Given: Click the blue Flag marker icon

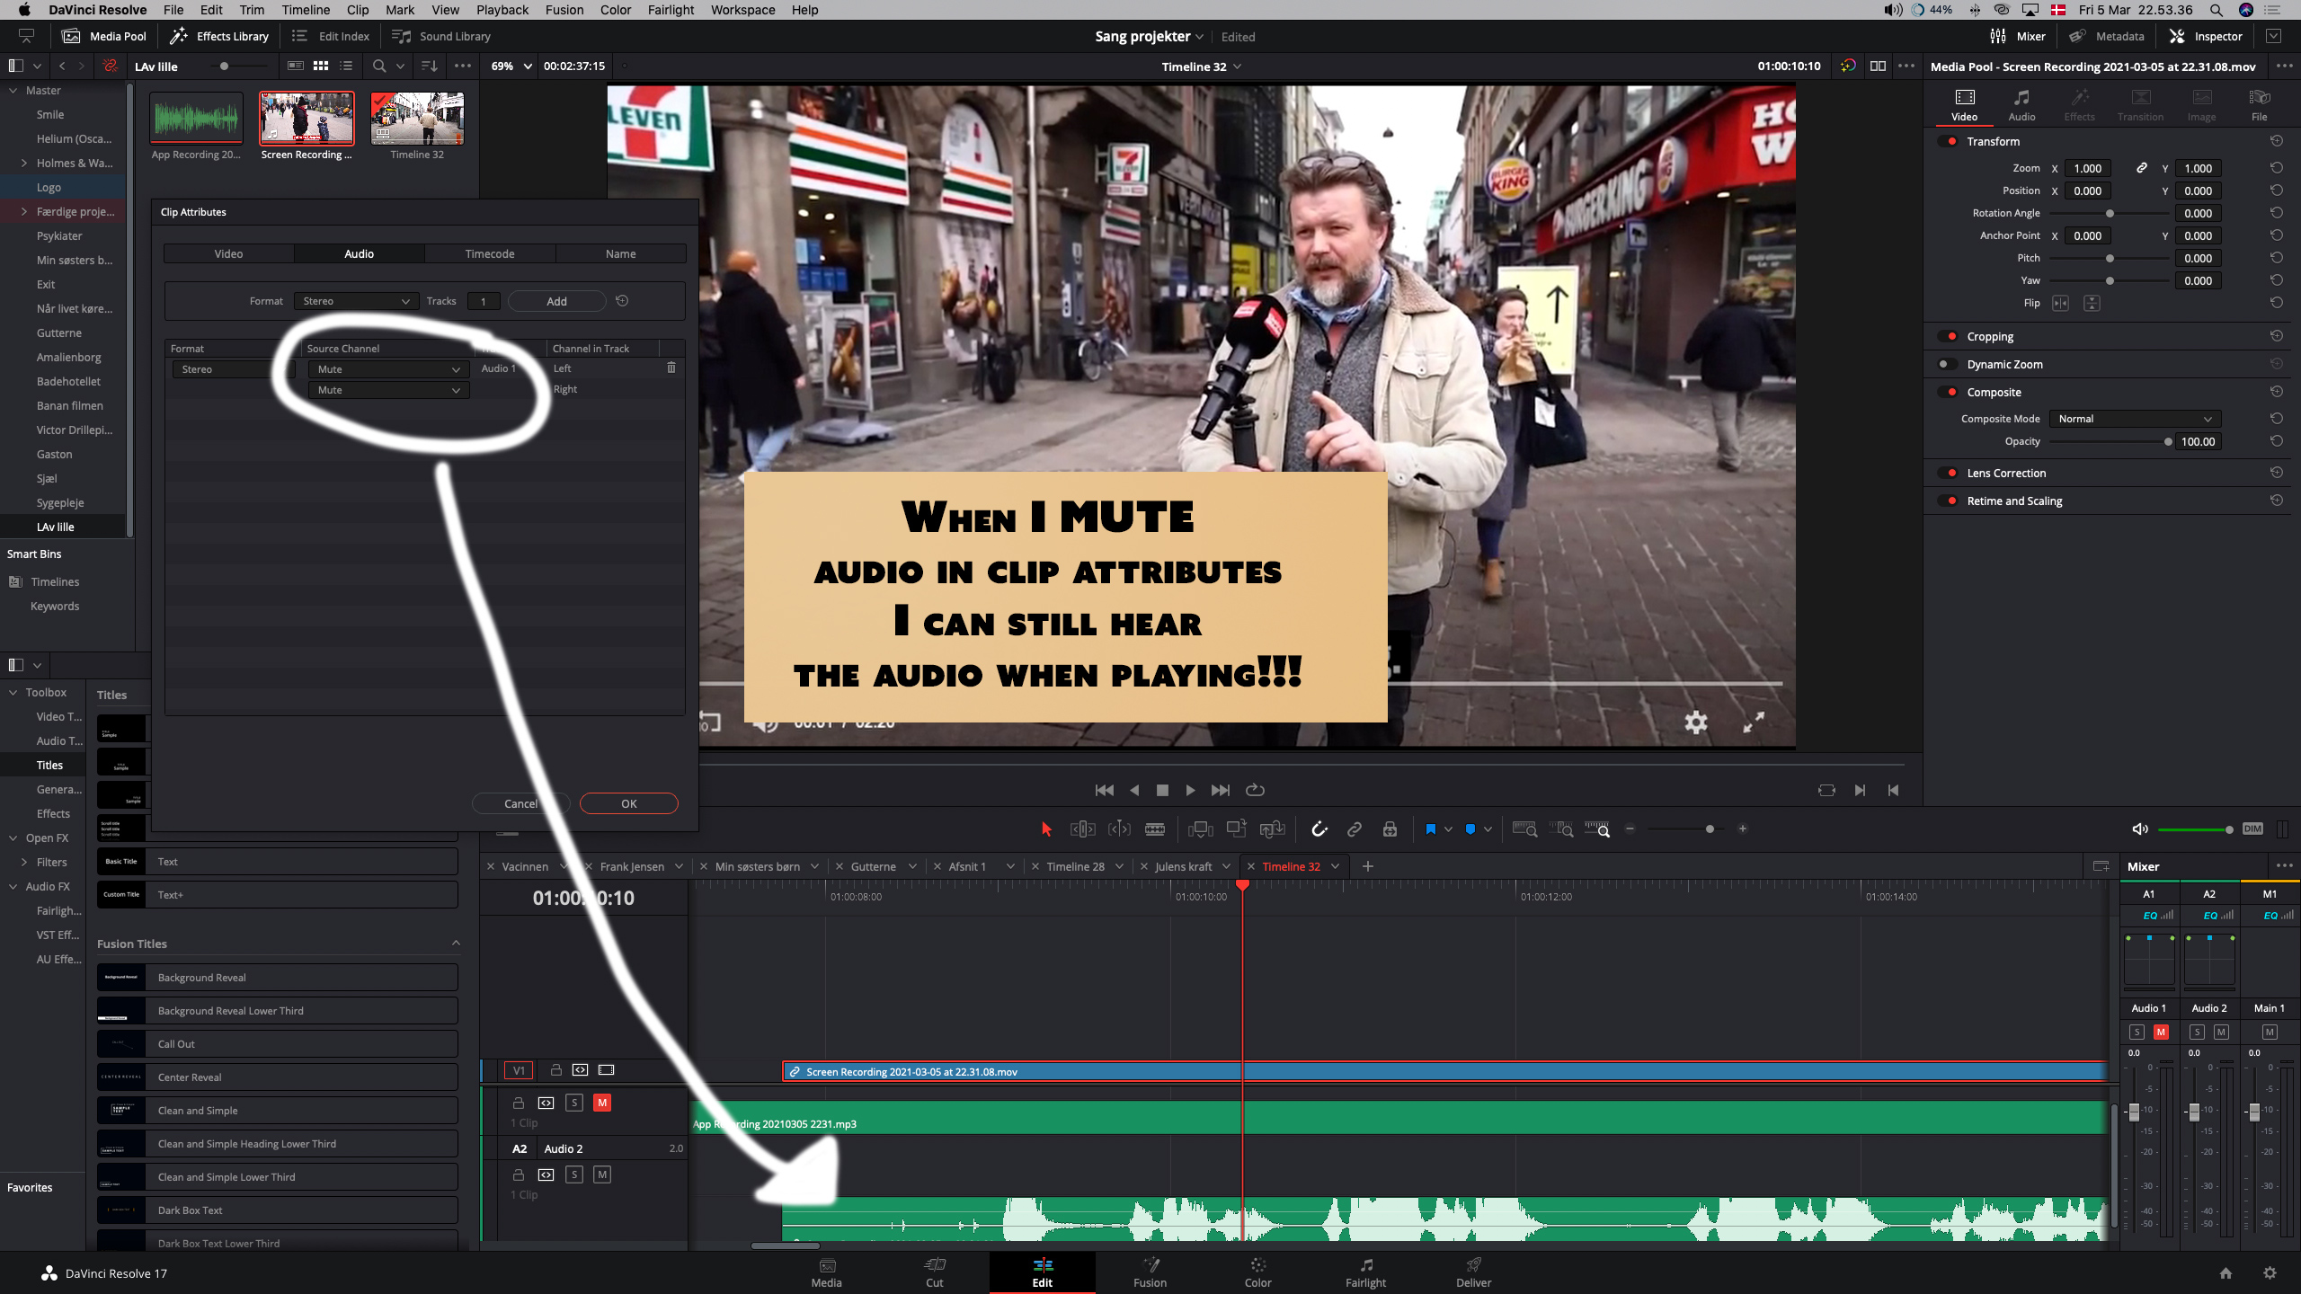Looking at the screenshot, I should tap(1430, 829).
